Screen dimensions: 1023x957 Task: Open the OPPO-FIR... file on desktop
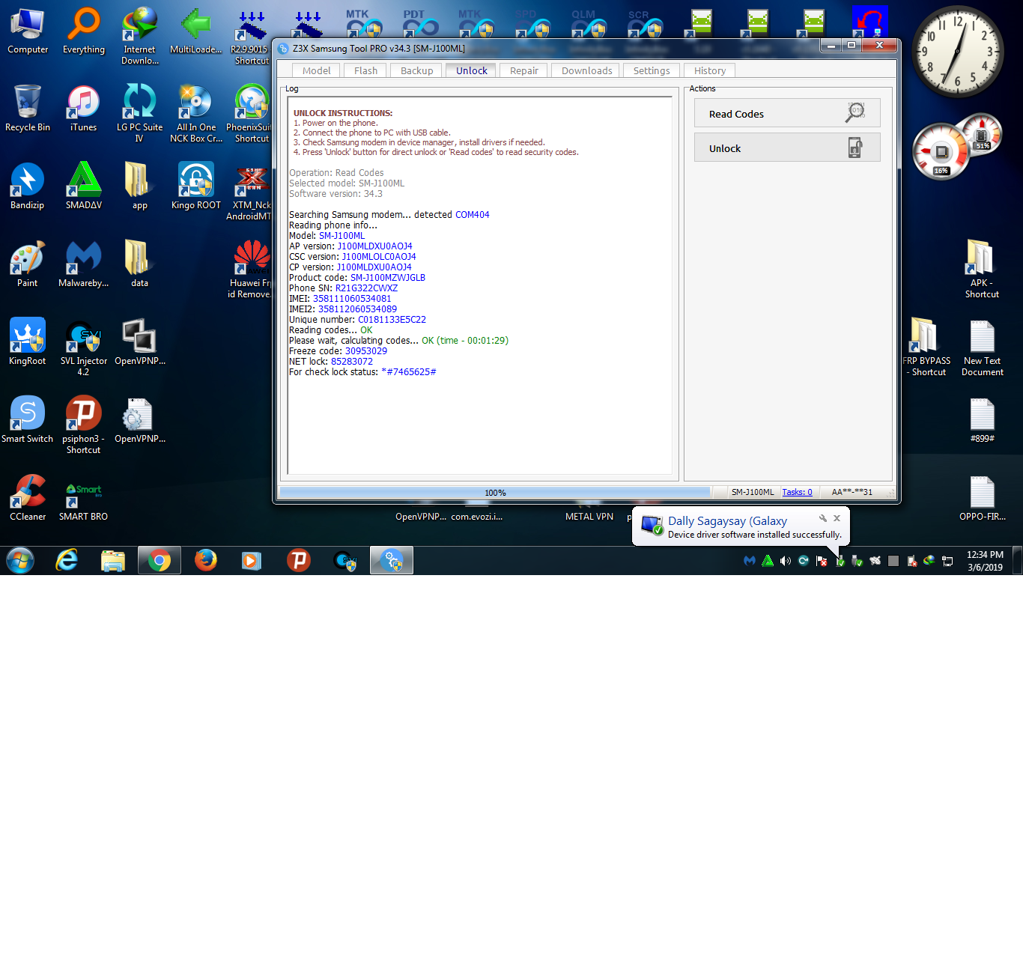(982, 499)
